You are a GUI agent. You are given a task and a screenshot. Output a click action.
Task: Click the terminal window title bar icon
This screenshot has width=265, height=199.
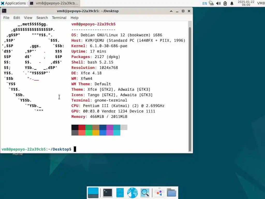tap(4, 11)
